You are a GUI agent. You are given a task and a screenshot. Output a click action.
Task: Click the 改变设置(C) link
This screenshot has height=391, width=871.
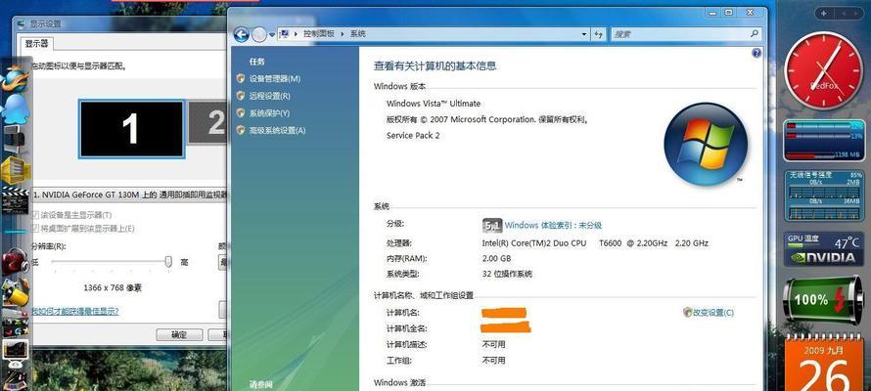point(712,312)
